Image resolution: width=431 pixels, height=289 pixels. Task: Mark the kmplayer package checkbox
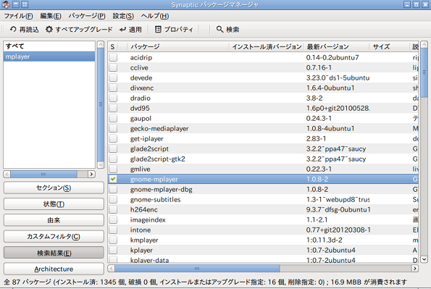[x=113, y=240]
